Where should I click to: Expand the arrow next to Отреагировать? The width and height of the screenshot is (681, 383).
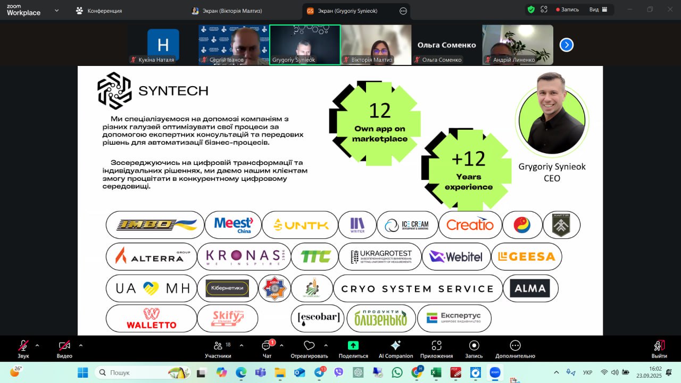[326, 345]
